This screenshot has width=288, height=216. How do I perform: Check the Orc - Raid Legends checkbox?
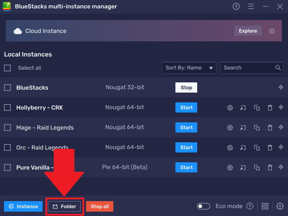(7, 147)
